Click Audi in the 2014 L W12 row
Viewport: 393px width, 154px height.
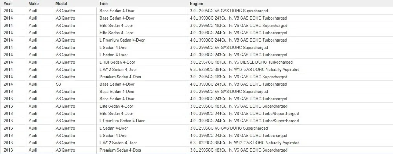[33, 70]
